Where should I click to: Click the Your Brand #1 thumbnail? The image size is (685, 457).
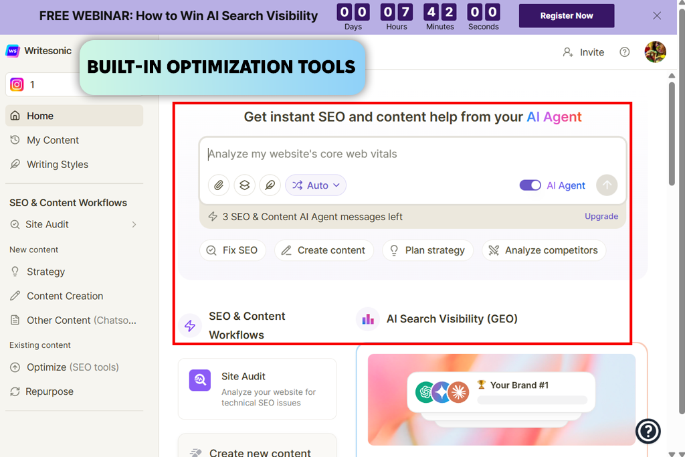(502, 399)
